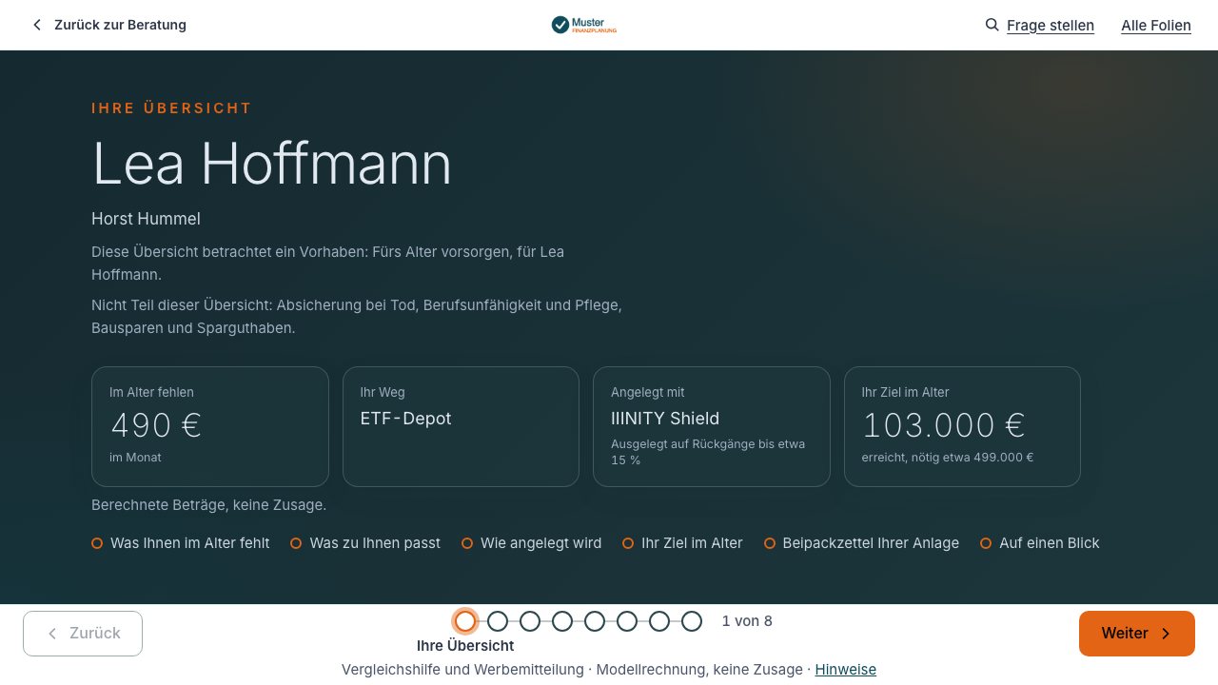The image size is (1218, 685).
Task: Jump to the eighth step dot
Action: pos(692,621)
